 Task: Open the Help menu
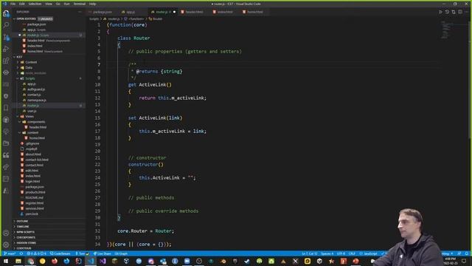tap(92, 4)
